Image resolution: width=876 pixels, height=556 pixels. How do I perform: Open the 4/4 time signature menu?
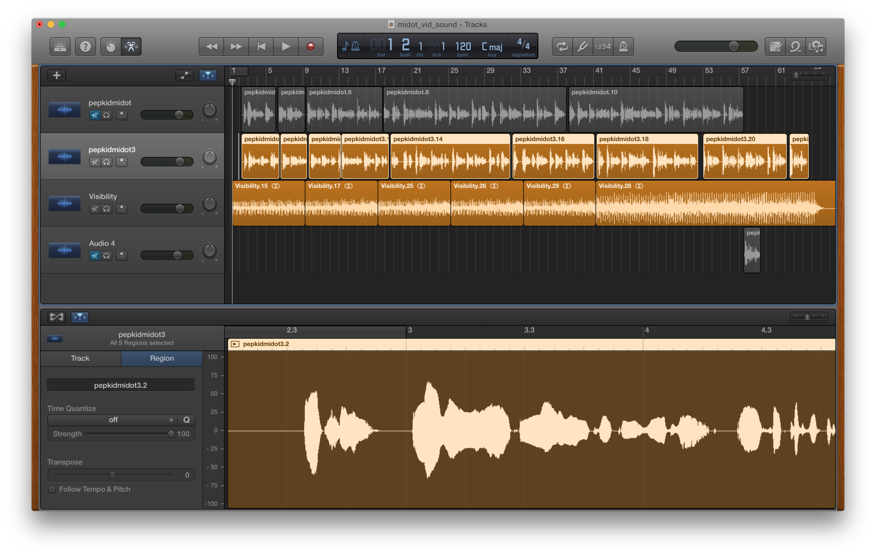(523, 47)
